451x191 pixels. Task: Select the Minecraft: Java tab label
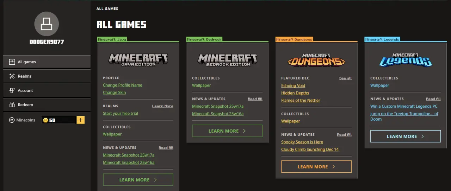tap(112, 39)
